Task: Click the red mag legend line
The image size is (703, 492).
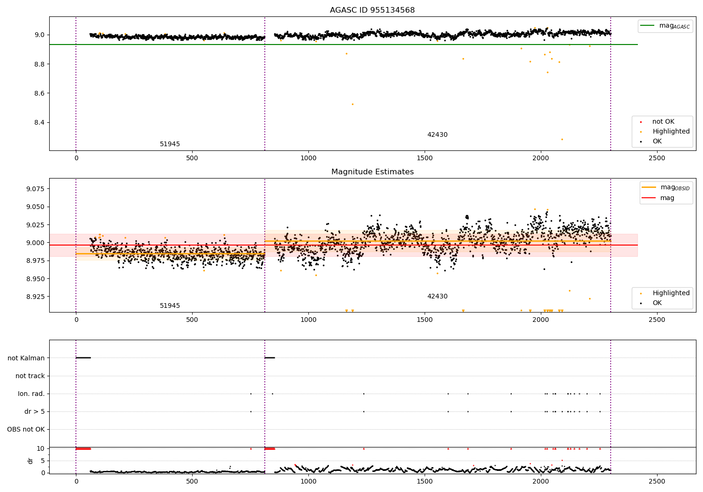Action: [649, 198]
